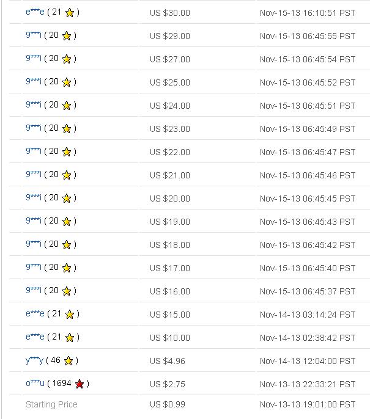
Task: Click the red star next to o***u
Action: 80,384
